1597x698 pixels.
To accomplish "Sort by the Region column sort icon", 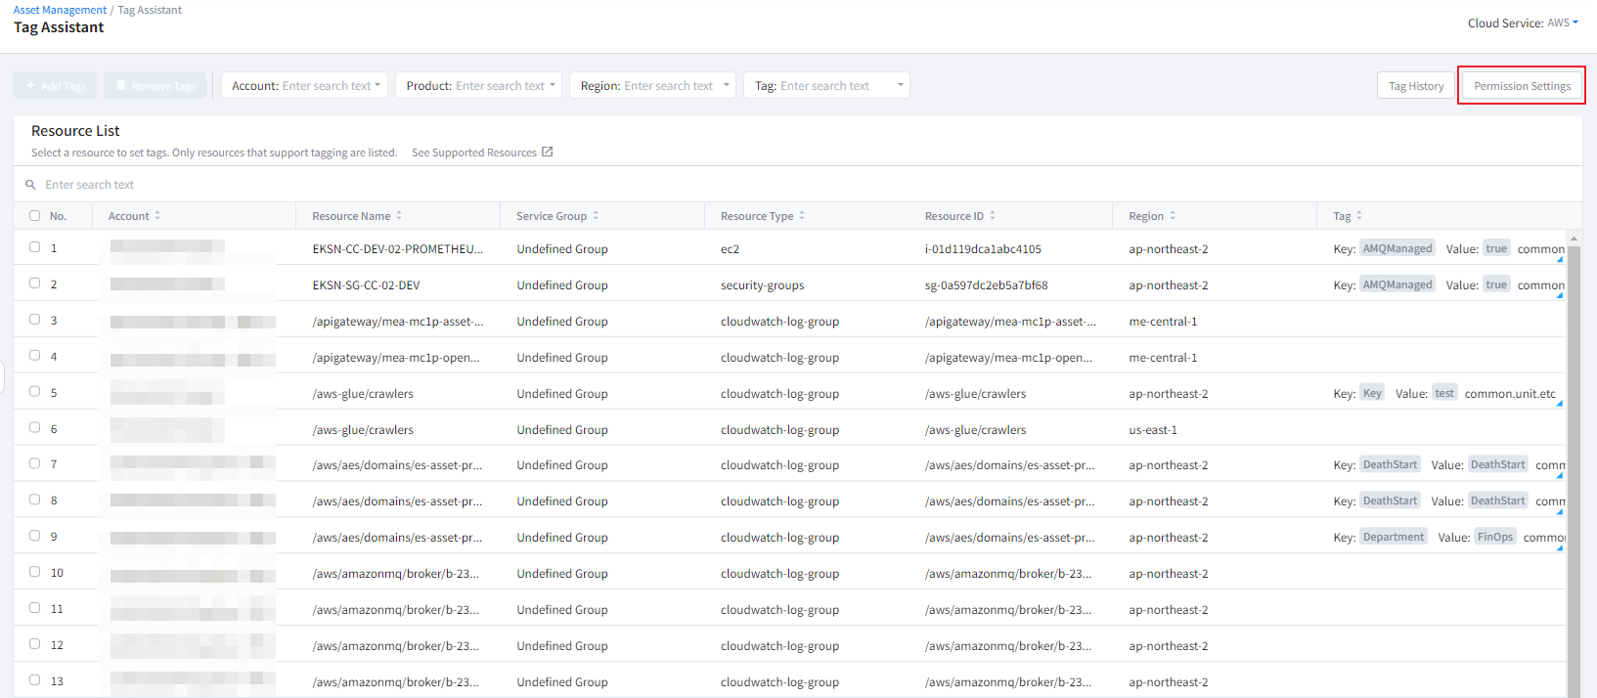I will click(1173, 216).
